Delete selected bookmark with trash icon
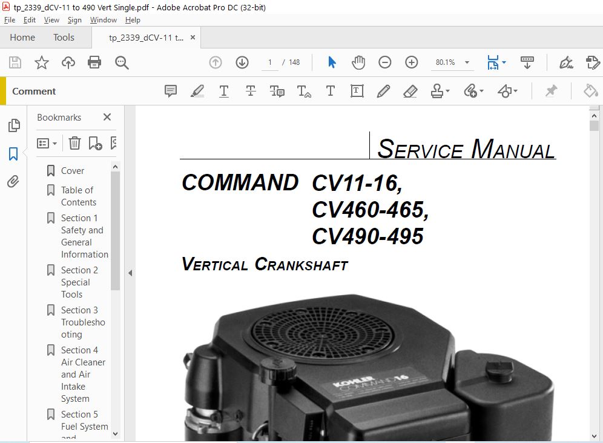Image resolution: width=603 pixels, height=443 pixels. (74, 144)
